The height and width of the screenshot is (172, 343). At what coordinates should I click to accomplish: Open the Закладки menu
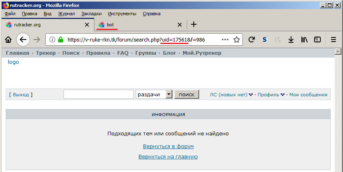91,14
